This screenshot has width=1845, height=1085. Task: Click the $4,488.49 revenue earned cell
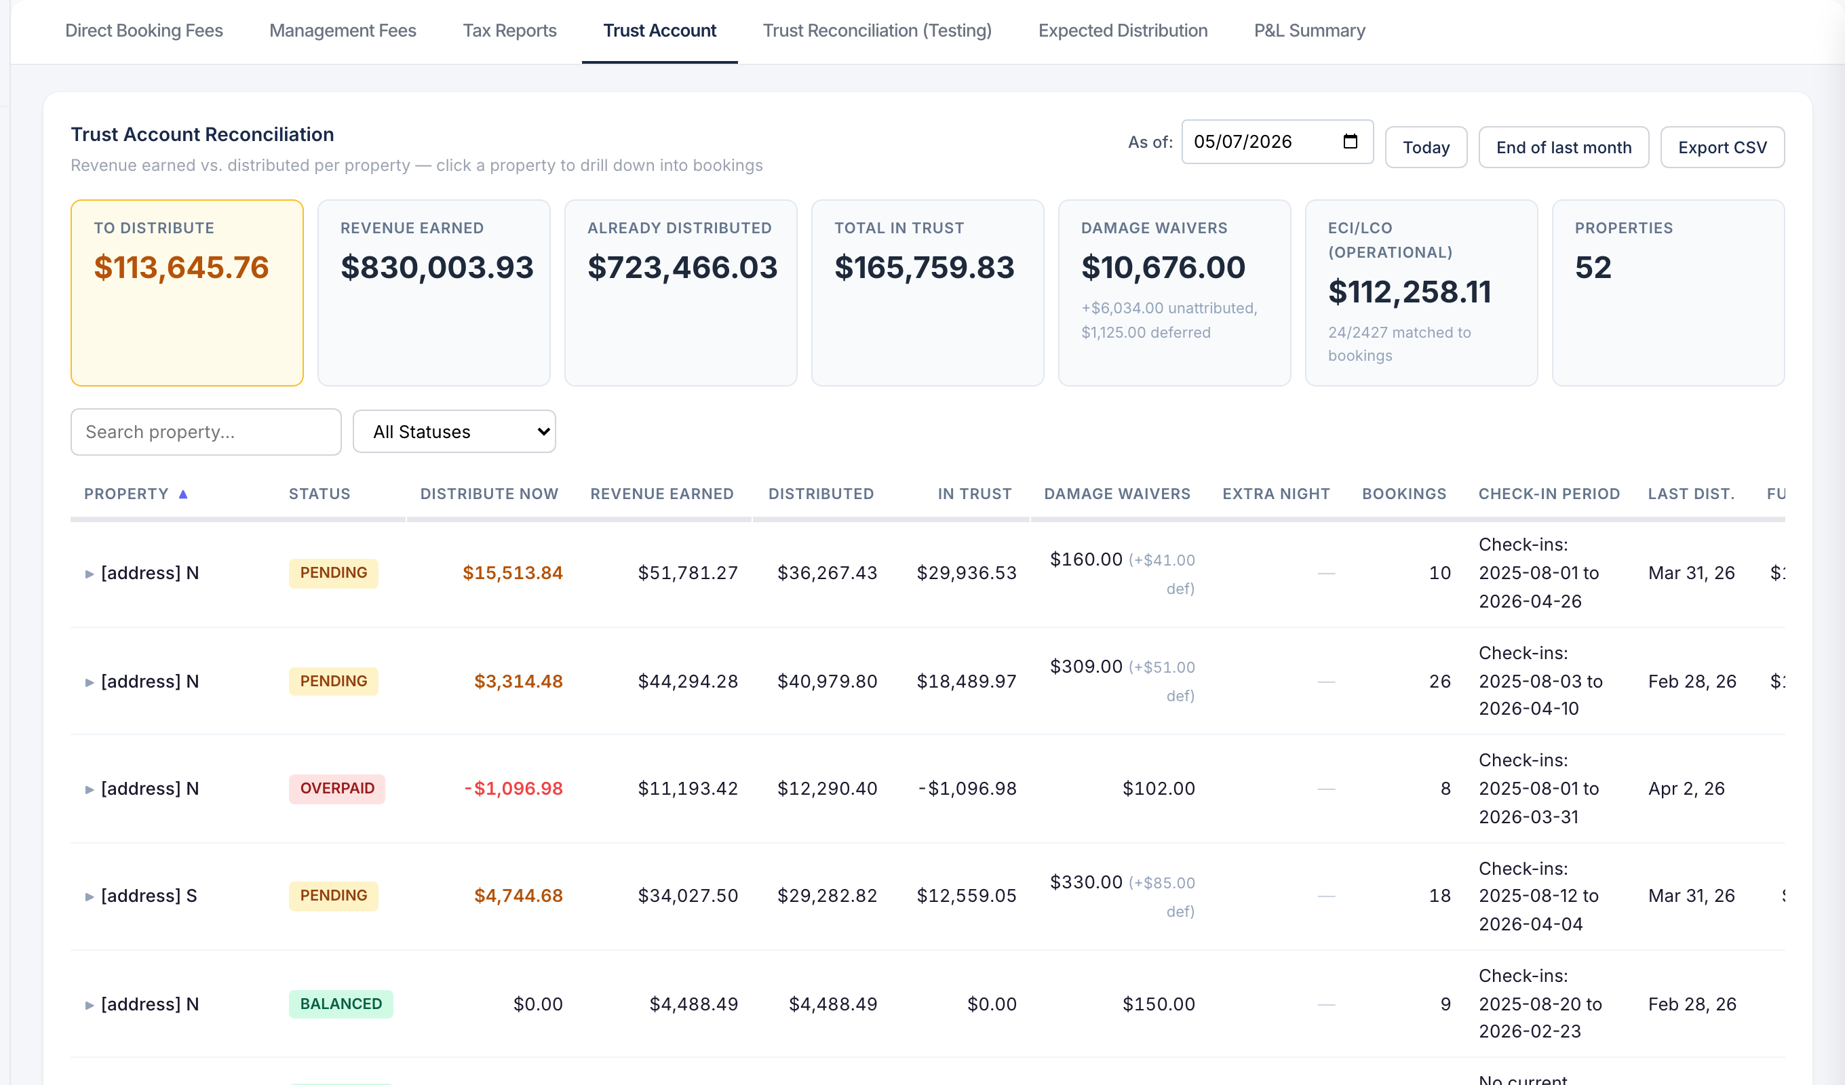pos(693,1004)
